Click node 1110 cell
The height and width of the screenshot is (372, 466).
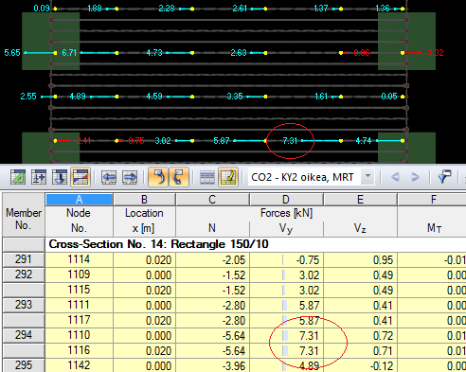(79, 335)
